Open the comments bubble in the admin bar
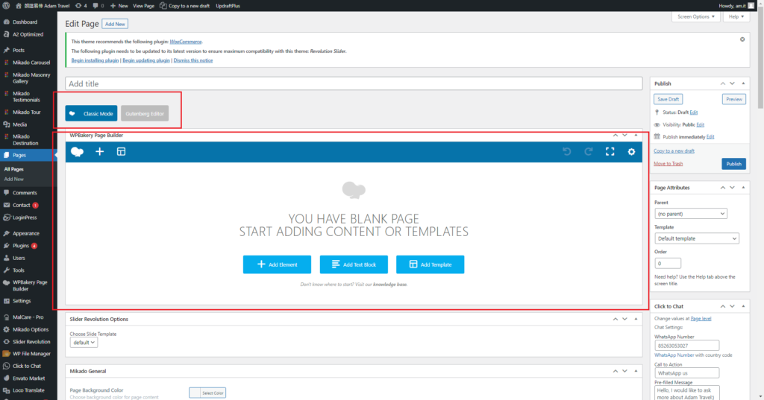764x400 pixels. coord(98,6)
